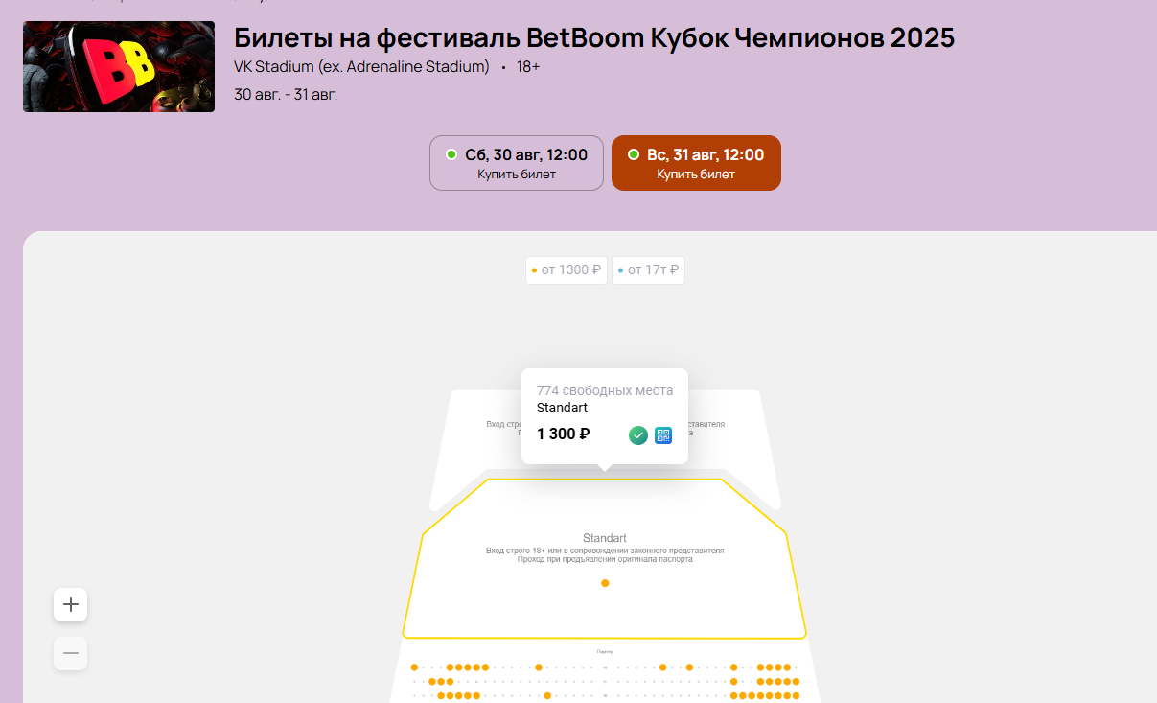Select Sunday 31 Aug 12:00 date

click(696, 163)
